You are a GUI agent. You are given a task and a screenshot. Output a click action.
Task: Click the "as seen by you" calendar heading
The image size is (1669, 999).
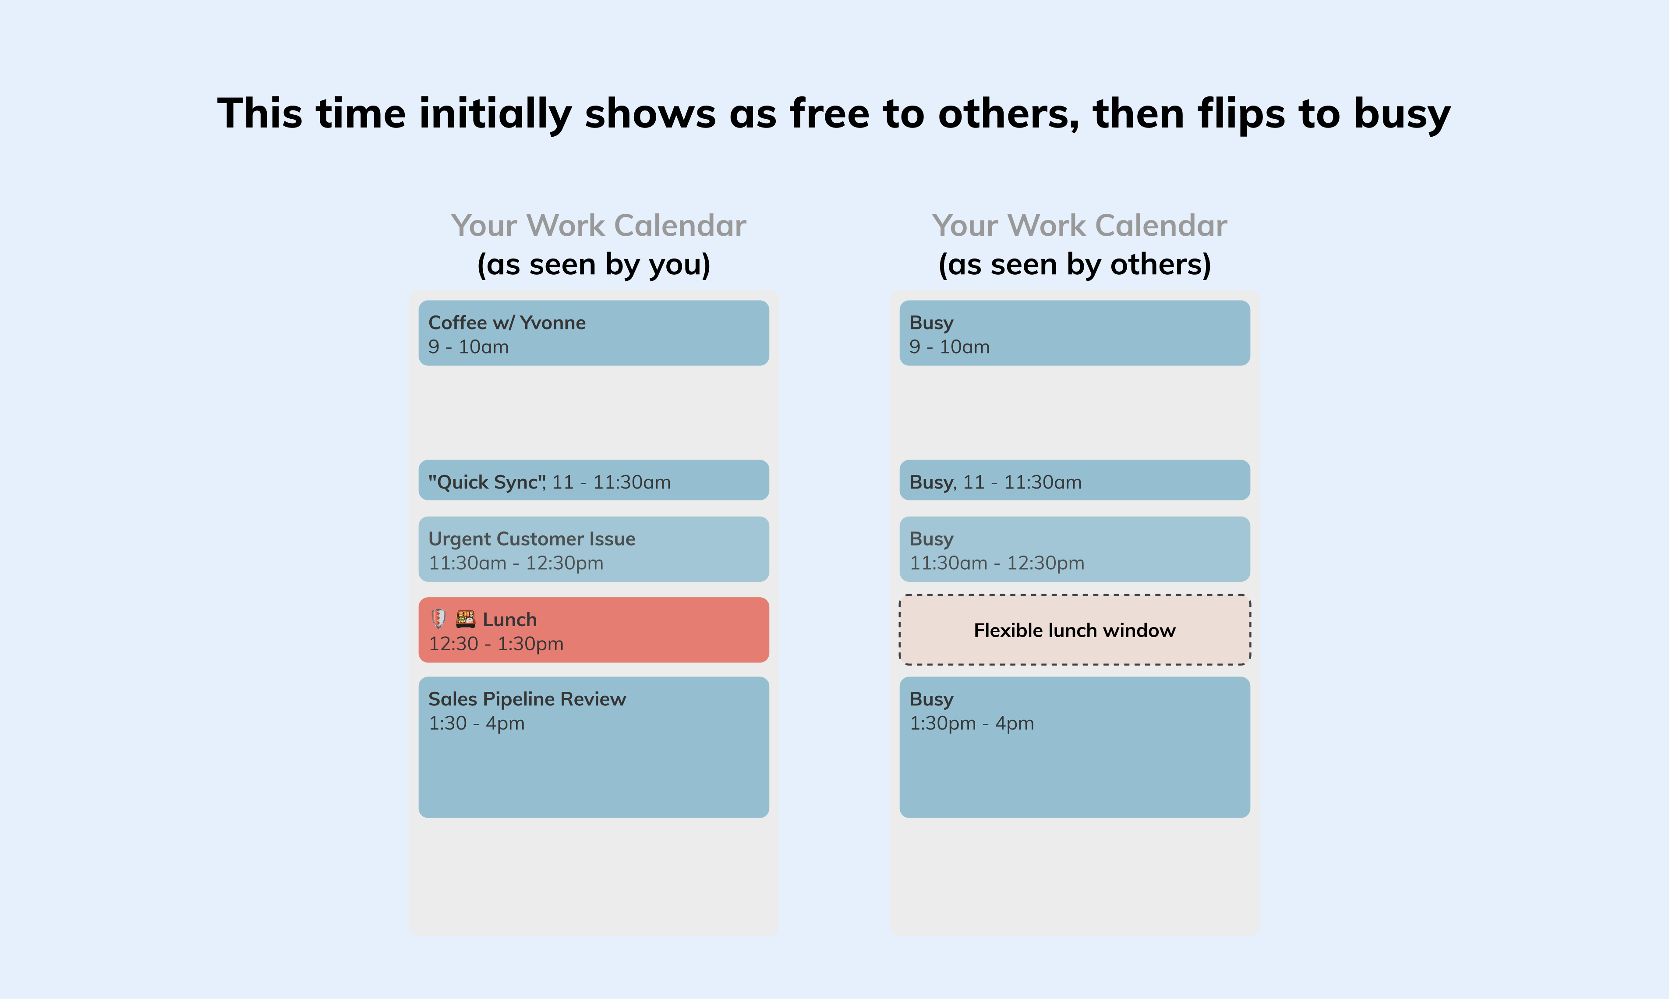(x=594, y=265)
